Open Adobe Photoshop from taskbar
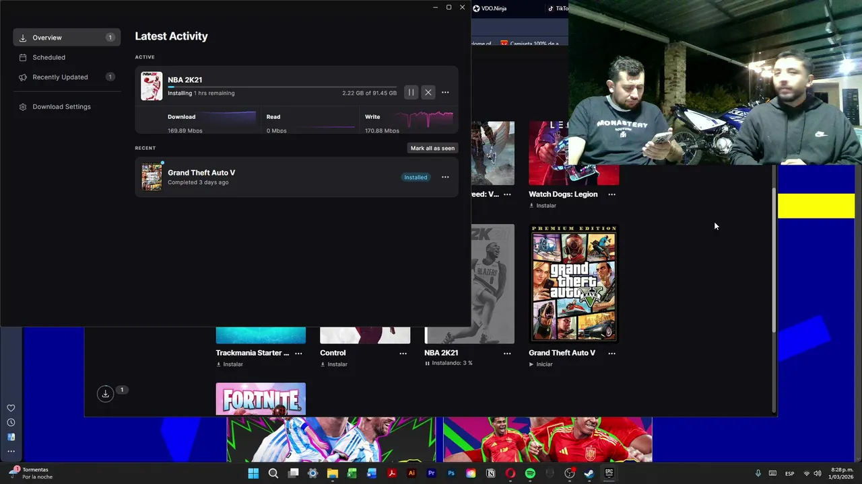 coord(451,473)
